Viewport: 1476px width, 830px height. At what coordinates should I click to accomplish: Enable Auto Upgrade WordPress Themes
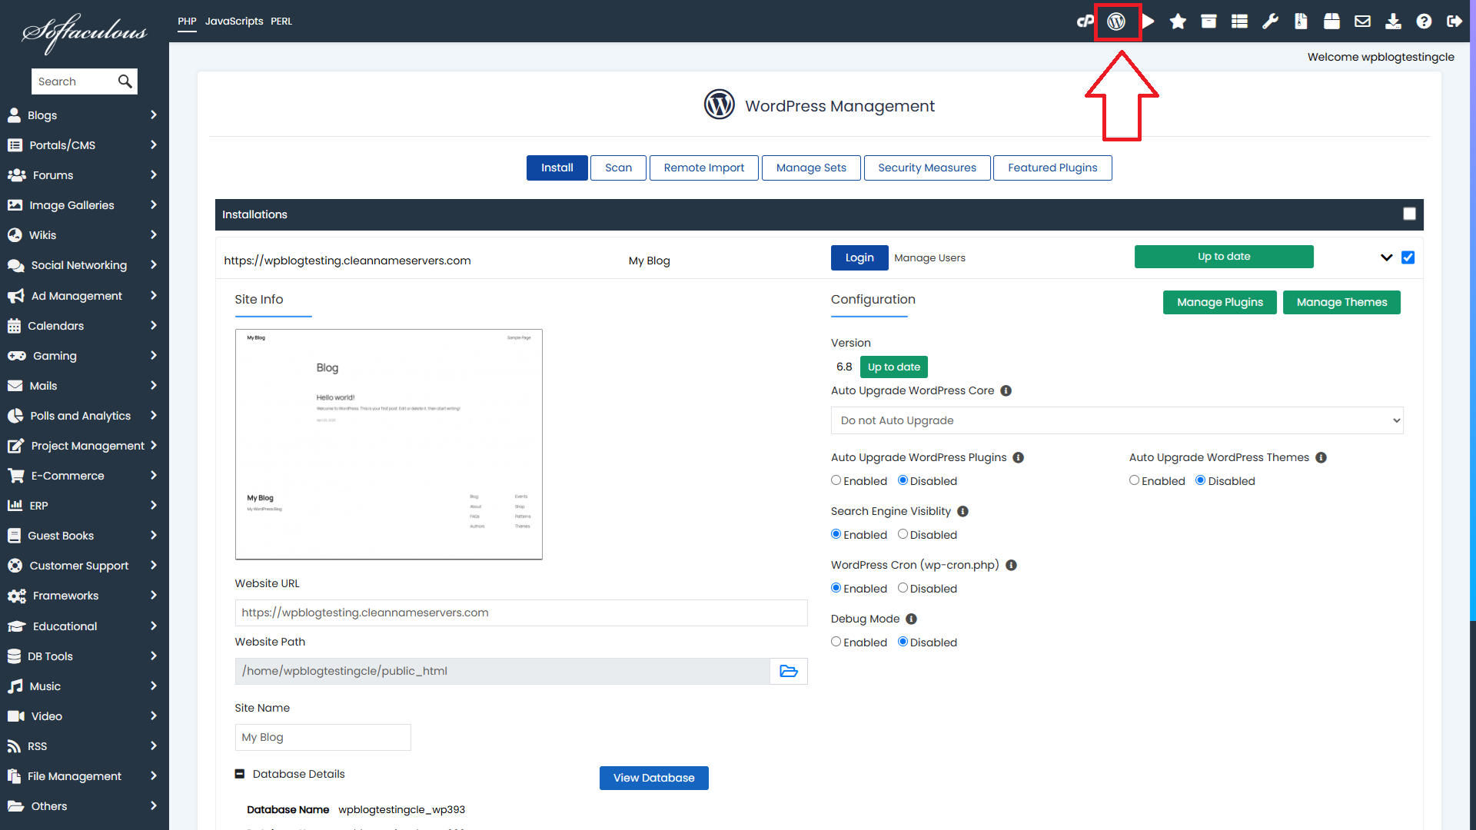1134,480
